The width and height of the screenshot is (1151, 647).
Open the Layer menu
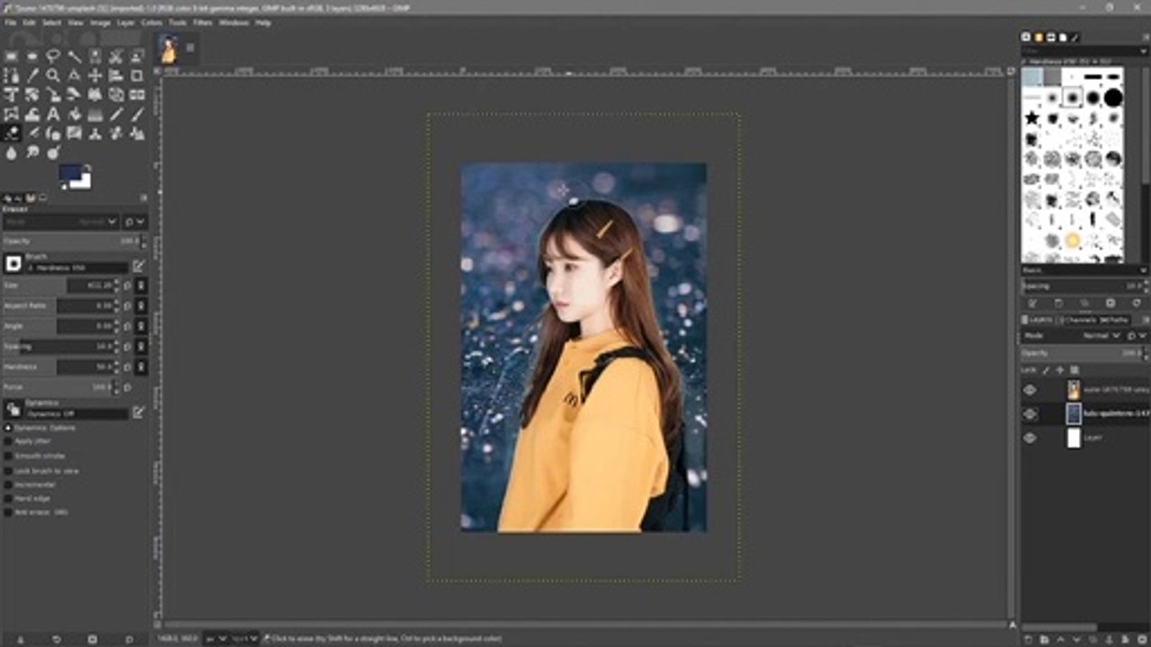point(125,22)
